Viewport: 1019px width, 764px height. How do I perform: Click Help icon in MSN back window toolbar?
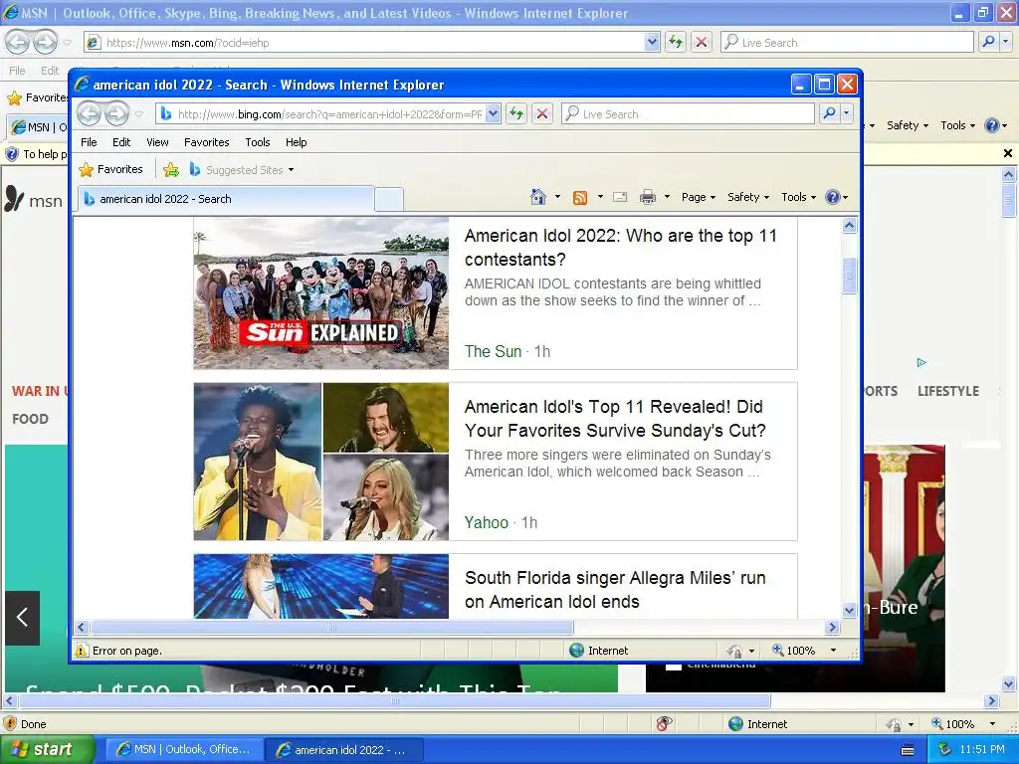point(992,125)
